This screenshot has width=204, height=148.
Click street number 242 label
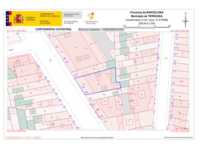pos(57,47)
